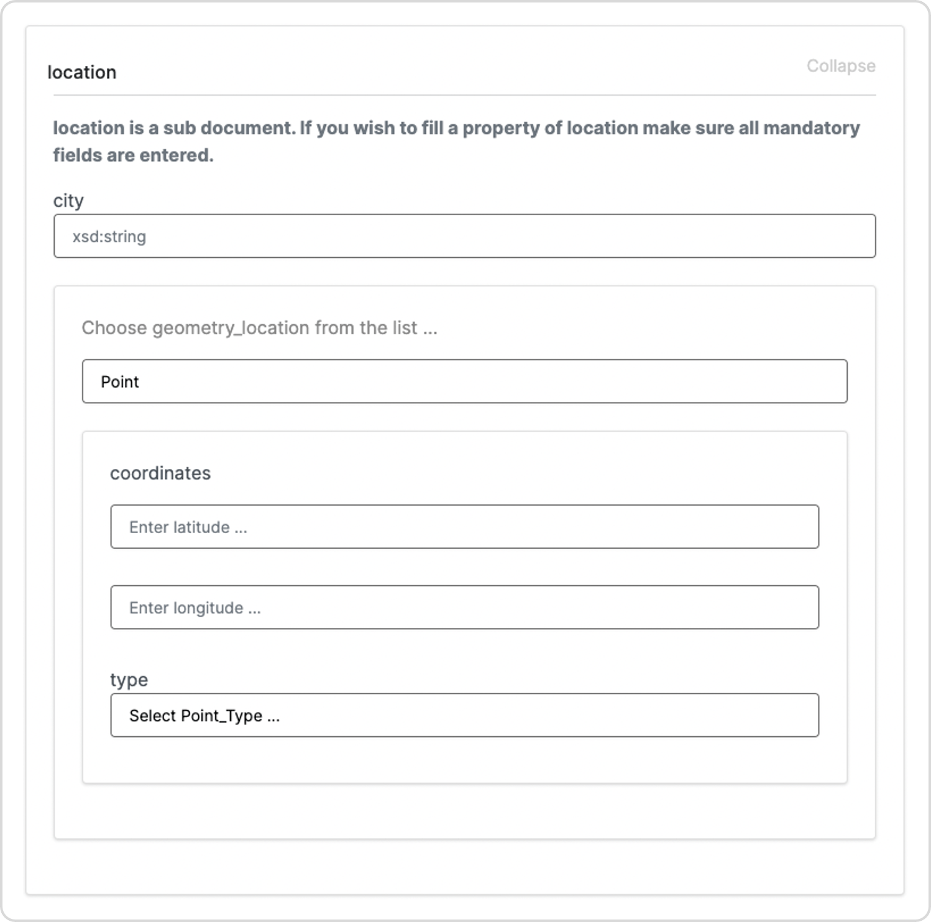Click the Choose geometry_location prompt text
The image size is (931, 922).
[260, 328]
